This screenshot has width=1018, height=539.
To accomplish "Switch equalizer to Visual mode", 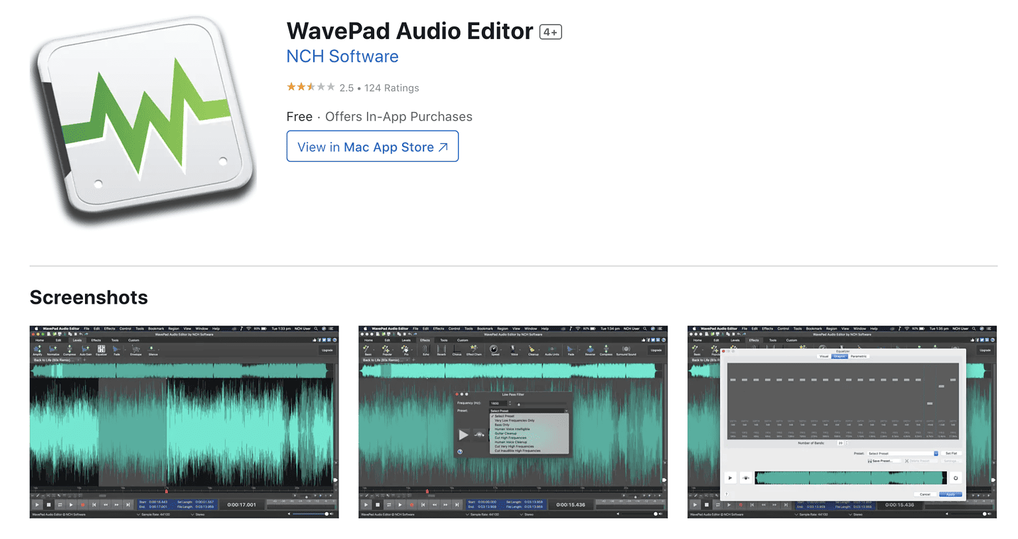I will tap(824, 357).
